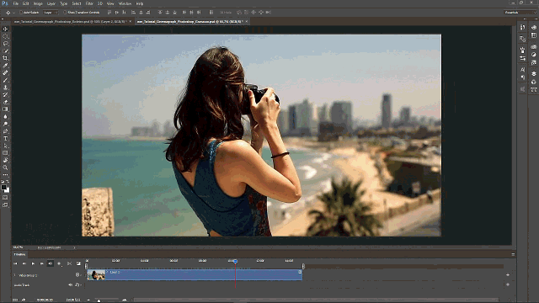539x303 pixels.
Task: Click the work area end handle
Action: coord(303,266)
